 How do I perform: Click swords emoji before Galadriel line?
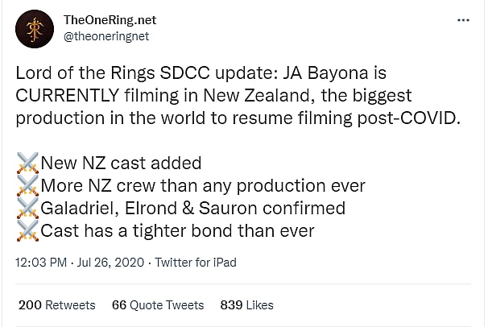coord(27,208)
